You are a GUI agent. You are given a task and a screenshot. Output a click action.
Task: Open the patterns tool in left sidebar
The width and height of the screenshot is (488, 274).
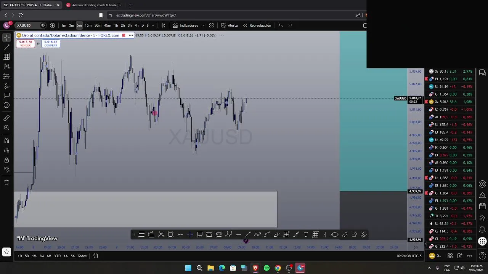[x=6, y=66]
